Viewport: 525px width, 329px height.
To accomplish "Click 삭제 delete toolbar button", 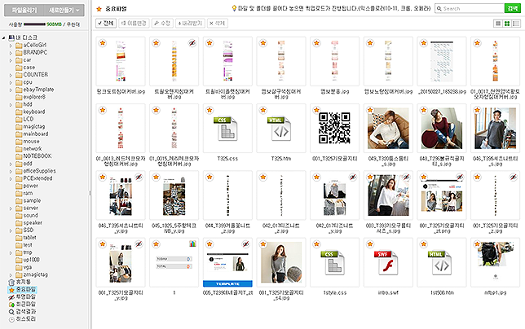I will pos(218,24).
